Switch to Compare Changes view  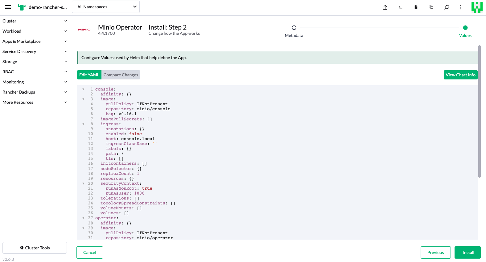[x=121, y=75]
